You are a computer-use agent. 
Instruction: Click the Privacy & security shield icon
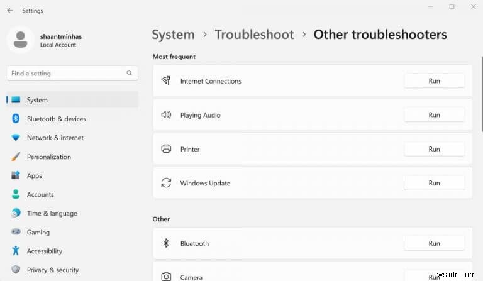16,270
